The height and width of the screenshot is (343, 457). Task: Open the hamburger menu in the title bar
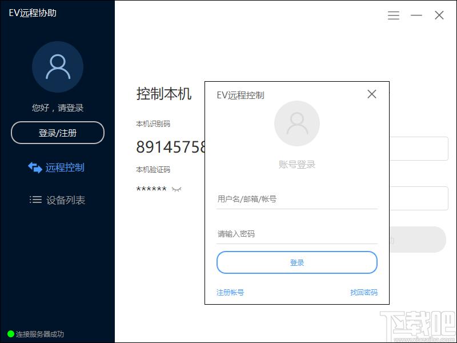[394, 15]
